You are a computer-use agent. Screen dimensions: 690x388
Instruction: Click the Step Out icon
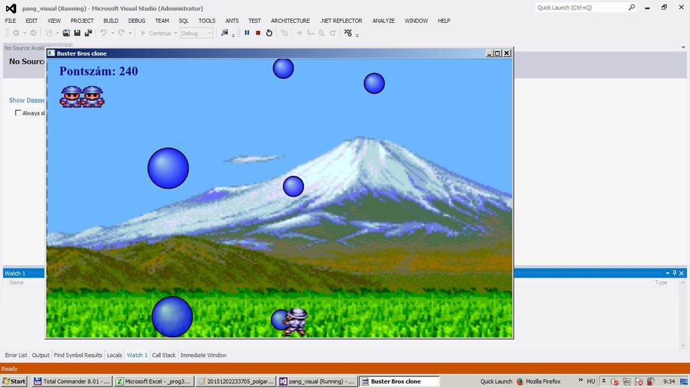[x=333, y=33]
